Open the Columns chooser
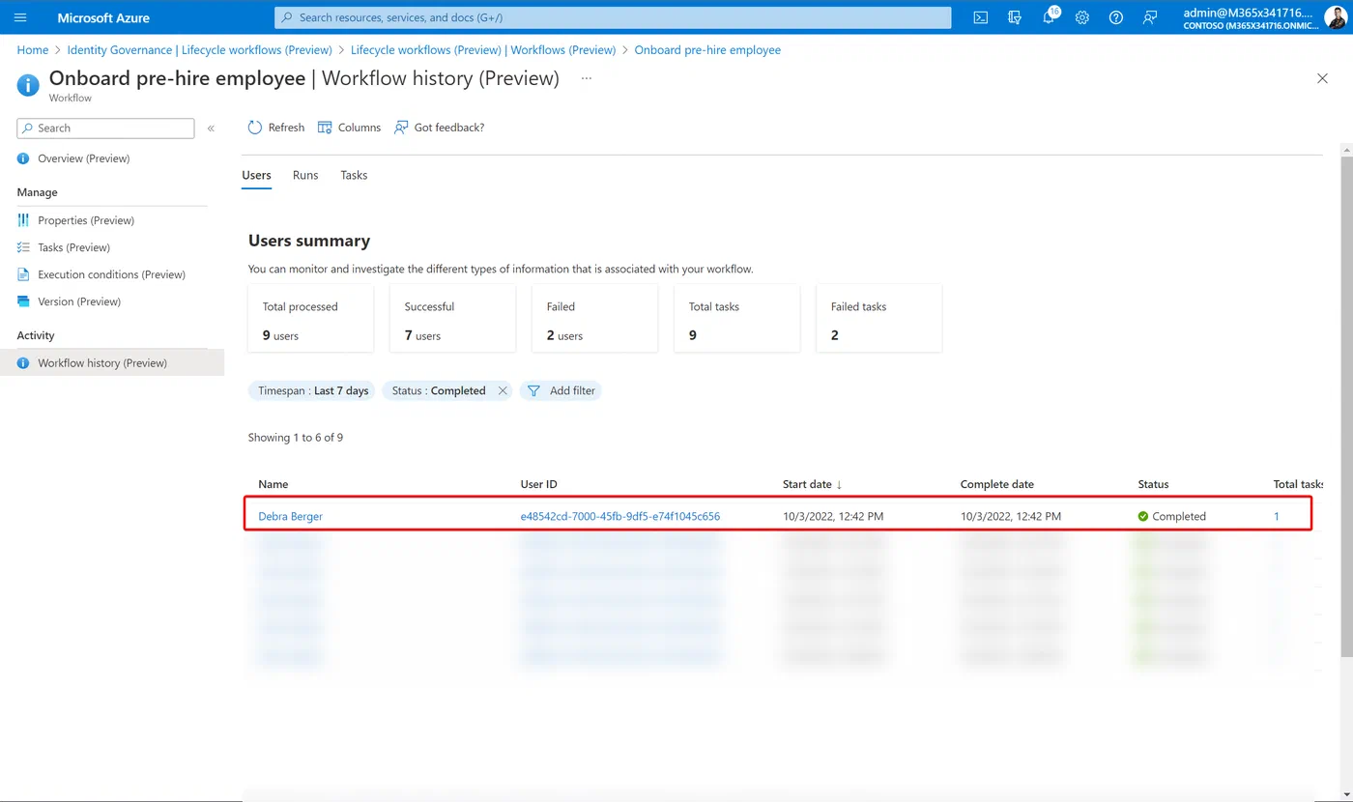The width and height of the screenshot is (1353, 802). 349,128
